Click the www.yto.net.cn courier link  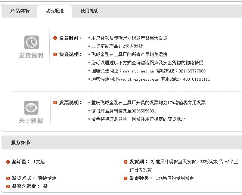tap(138, 71)
